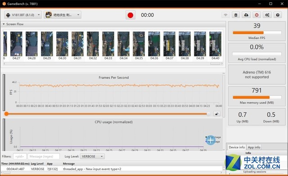The height and width of the screenshot is (176, 288).
Task: Open the Log Level VERBOSE dropdown
Action: click(92, 157)
